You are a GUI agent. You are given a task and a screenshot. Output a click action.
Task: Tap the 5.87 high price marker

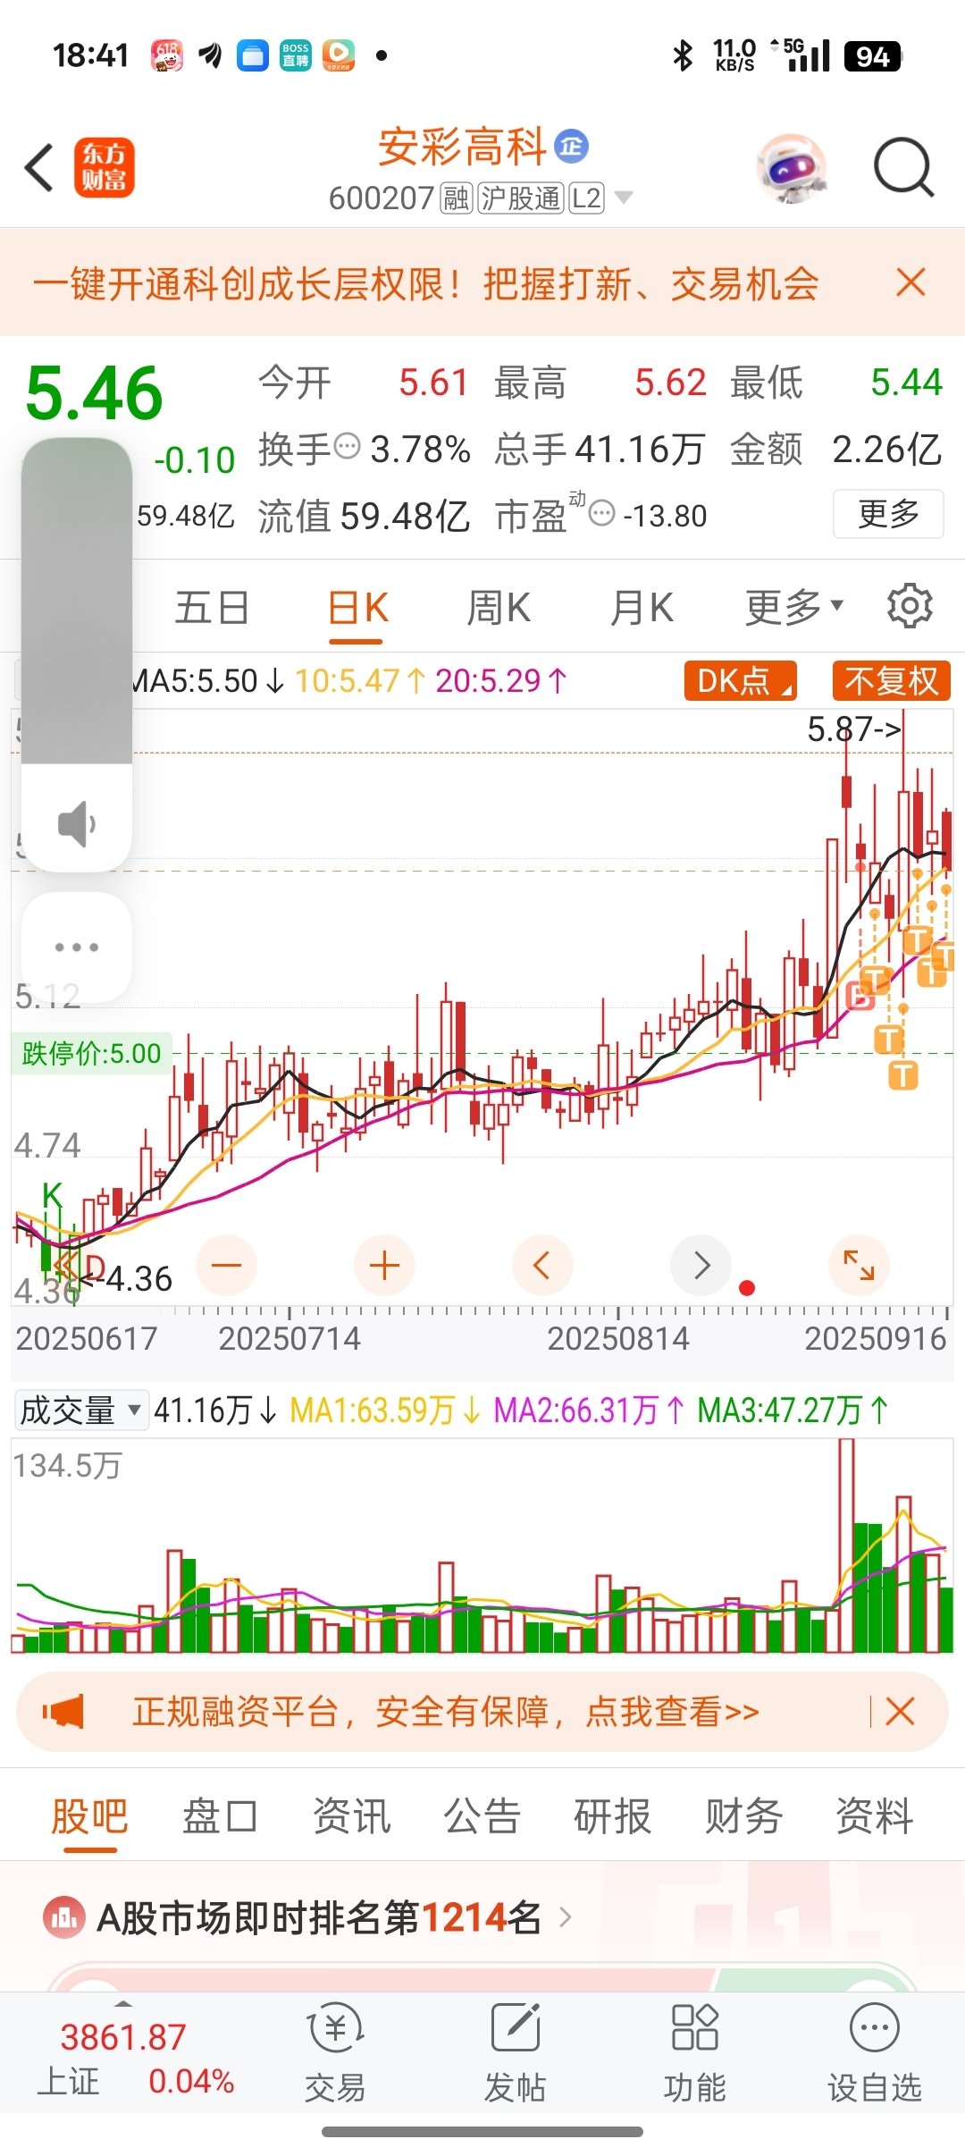pyautogui.click(x=854, y=728)
